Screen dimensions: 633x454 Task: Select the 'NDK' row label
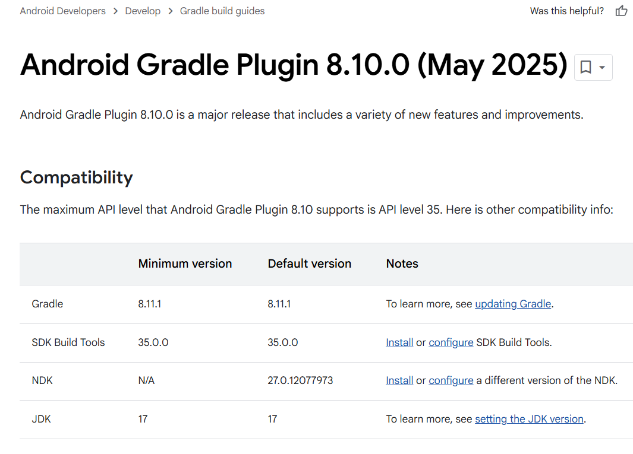point(42,380)
